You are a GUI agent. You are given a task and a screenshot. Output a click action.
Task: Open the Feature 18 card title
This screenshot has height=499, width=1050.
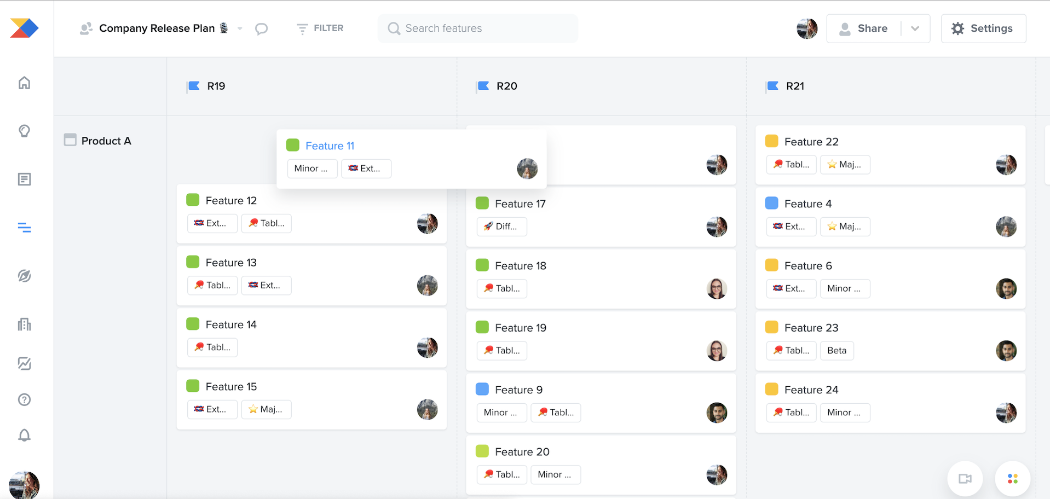(x=521, y=266)
